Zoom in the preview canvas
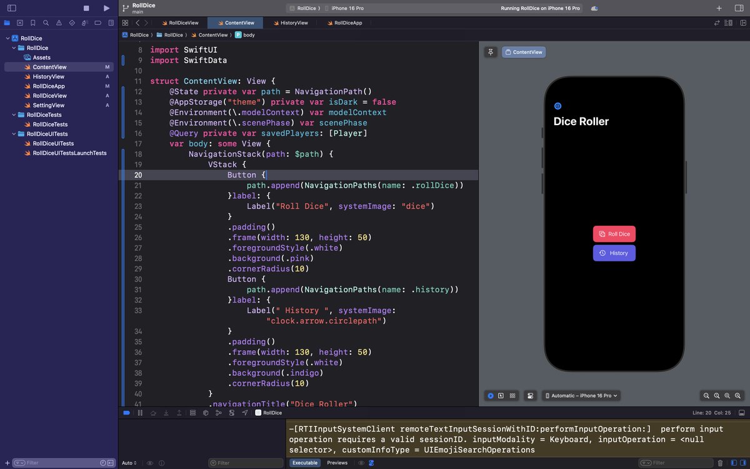750x469 pixels. click(738, 396)
